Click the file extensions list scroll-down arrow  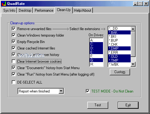point(133,64)
